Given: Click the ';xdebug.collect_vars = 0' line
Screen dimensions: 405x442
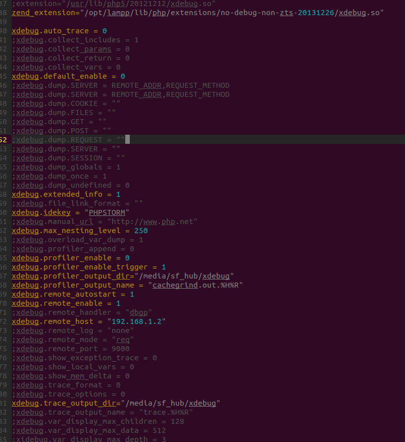Looking at the screenshot, I should tap(66, 67).
